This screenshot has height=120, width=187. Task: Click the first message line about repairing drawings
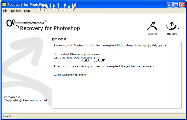click(110, 46)
